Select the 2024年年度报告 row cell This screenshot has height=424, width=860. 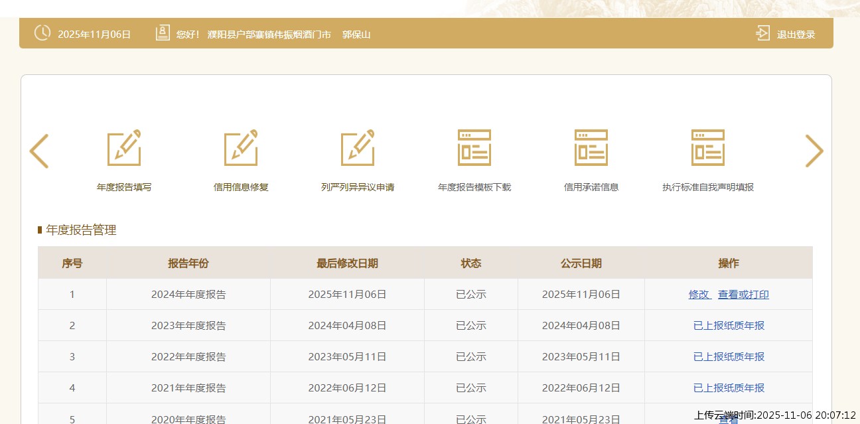pos(188,295)
